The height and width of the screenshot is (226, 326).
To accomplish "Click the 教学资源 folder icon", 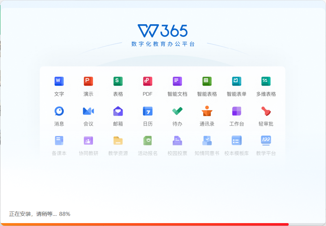I will (x=118, y=141).
